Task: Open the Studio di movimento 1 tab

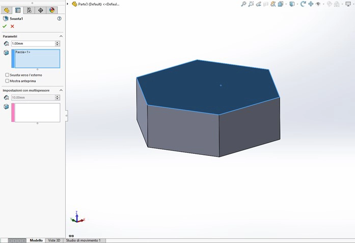Action: pyautogui.click(x=83, y=240)
